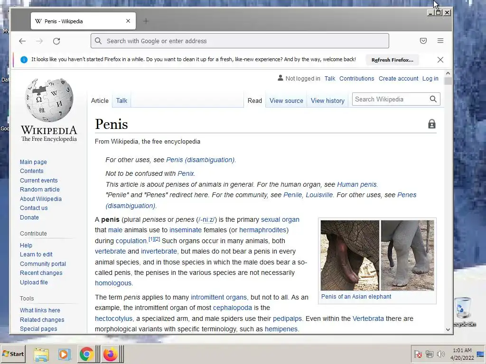The height and width of the screenshot is (364, 486).
Task: Open the About Wikipedia sidebar link
Action: pos(41,199)
